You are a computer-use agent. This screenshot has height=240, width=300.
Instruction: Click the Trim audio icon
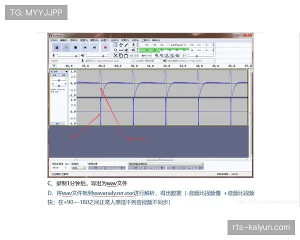131,55
